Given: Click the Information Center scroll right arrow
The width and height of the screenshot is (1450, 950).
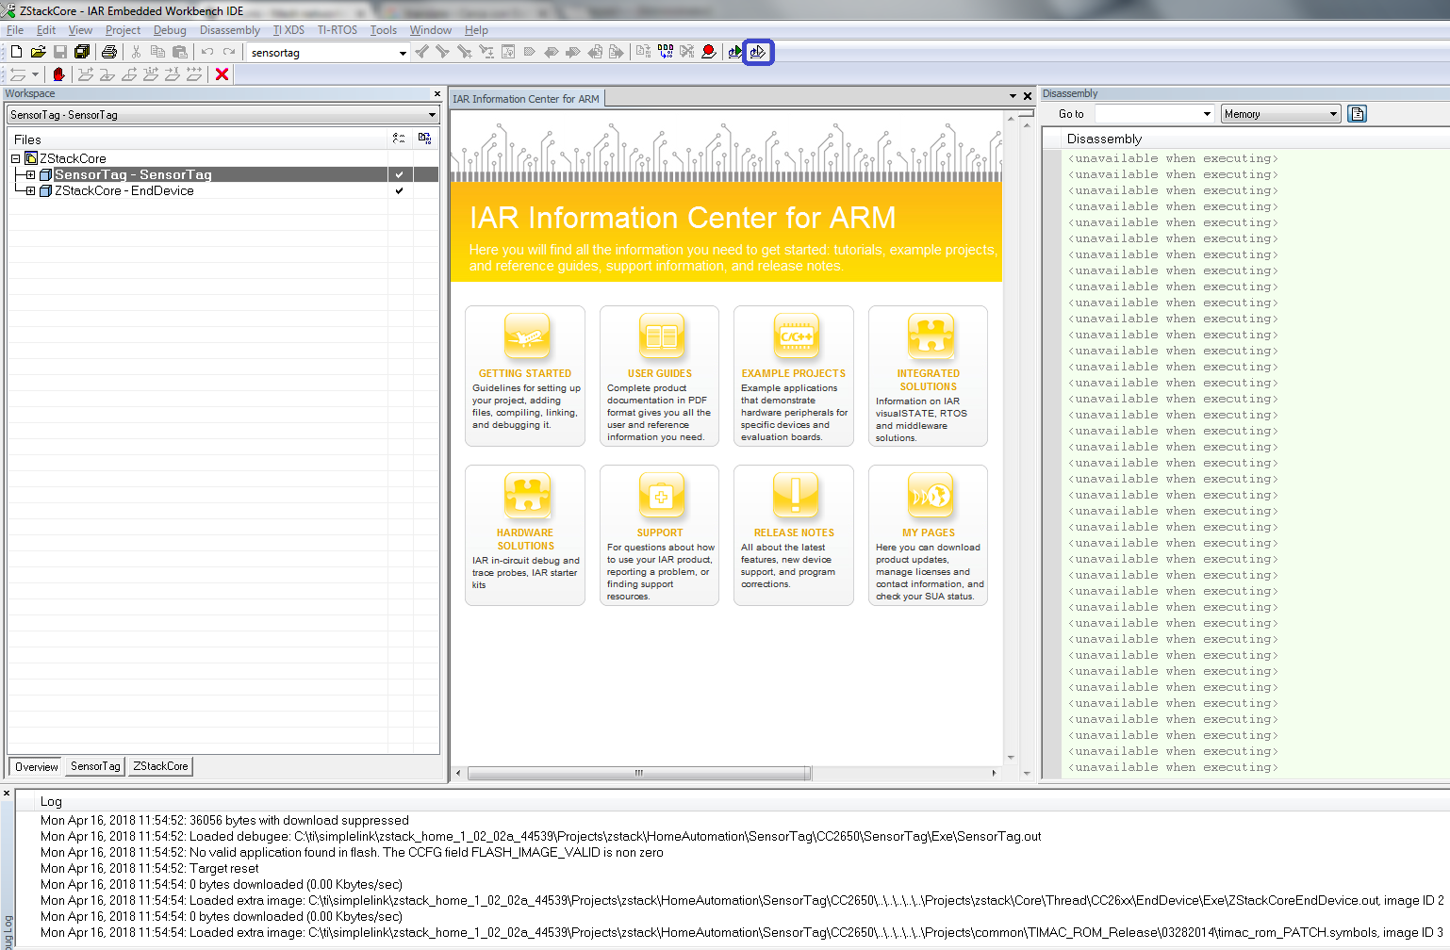Looking at the screenshot, I should (x=994, y=773).
